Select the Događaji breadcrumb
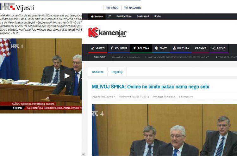Viewport: 237px width, 156px height. coord(117,72)
